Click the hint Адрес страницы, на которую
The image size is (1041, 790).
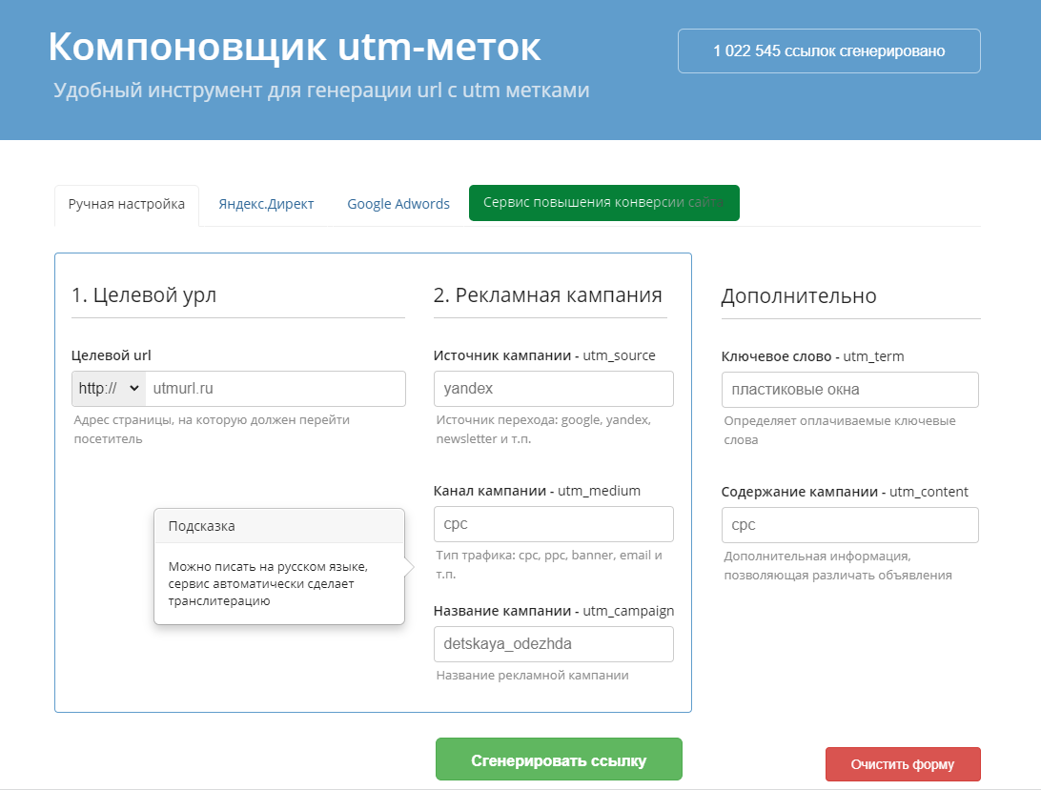click(x=212, y=430)
